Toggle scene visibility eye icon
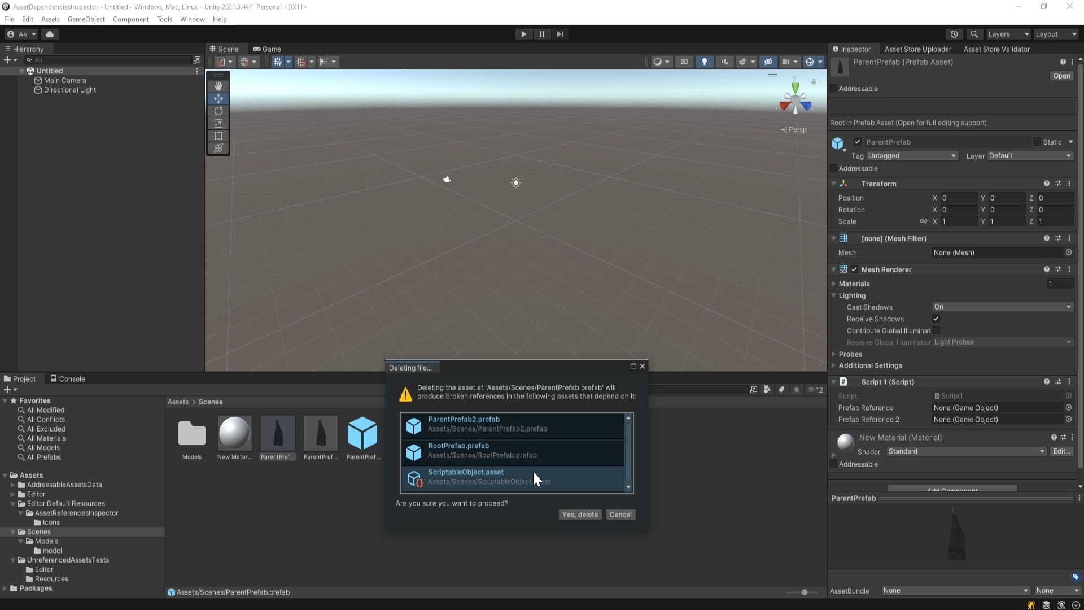Screen dimensions: 1084x610 pos(768,62)
